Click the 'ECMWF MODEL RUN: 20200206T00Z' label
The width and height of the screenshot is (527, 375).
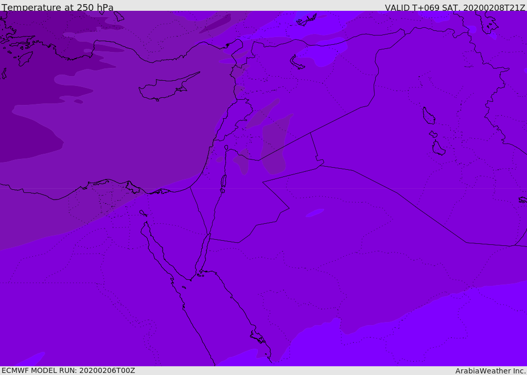click(68, 370)
